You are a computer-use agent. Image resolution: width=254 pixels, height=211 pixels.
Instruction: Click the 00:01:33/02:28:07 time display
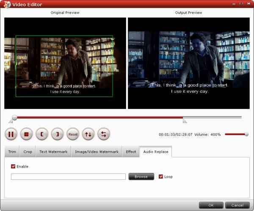point(176,135)
